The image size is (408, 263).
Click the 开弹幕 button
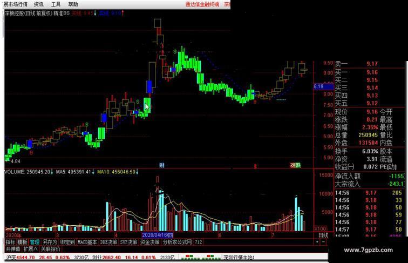13,249
